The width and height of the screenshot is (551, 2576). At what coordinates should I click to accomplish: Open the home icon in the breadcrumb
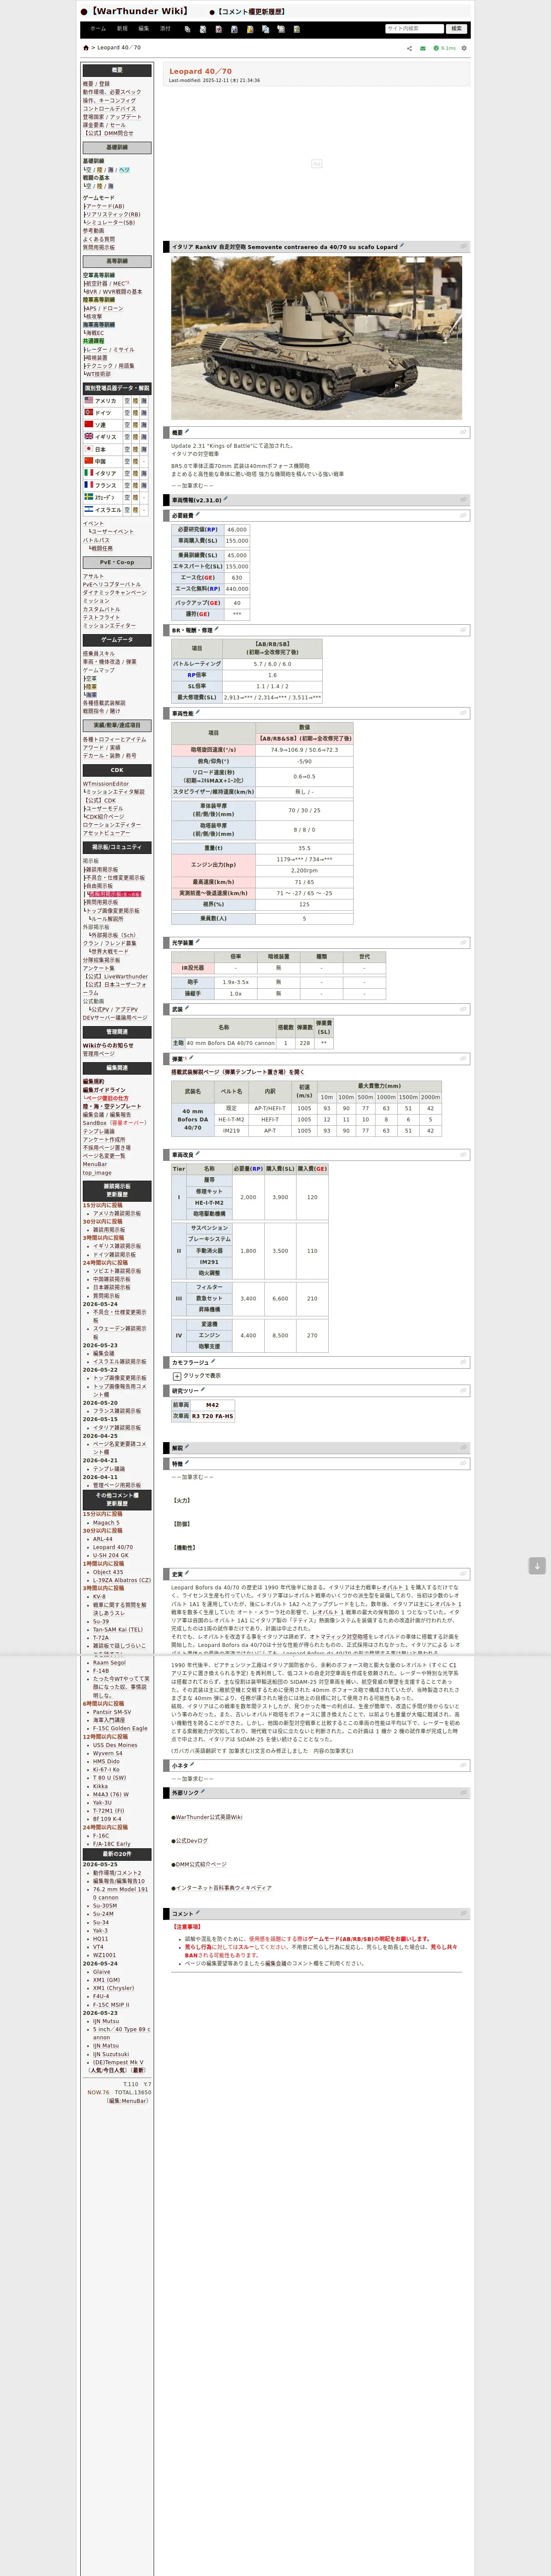86,48
